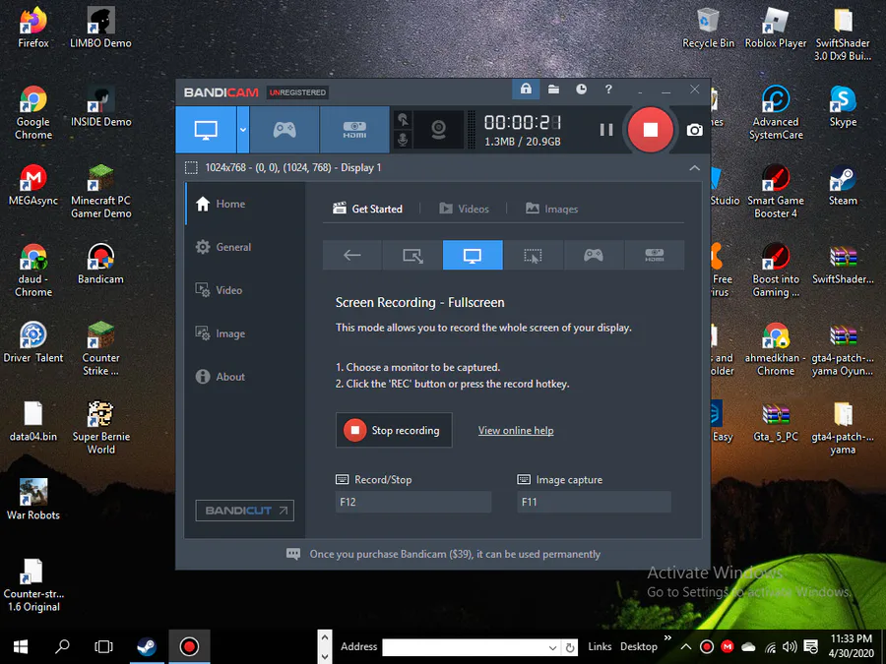Toggle microphone recording icon
This screenshot has width=886, height=664.
pos(403,139)
